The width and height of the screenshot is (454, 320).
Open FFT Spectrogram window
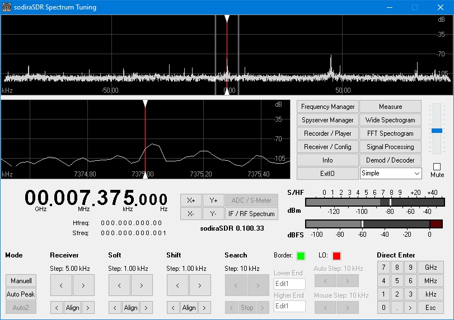(x=390, y=133)
